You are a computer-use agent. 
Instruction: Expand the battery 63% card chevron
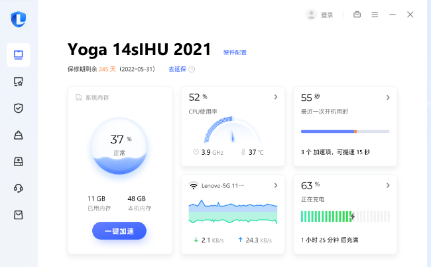tap(388, 185)
